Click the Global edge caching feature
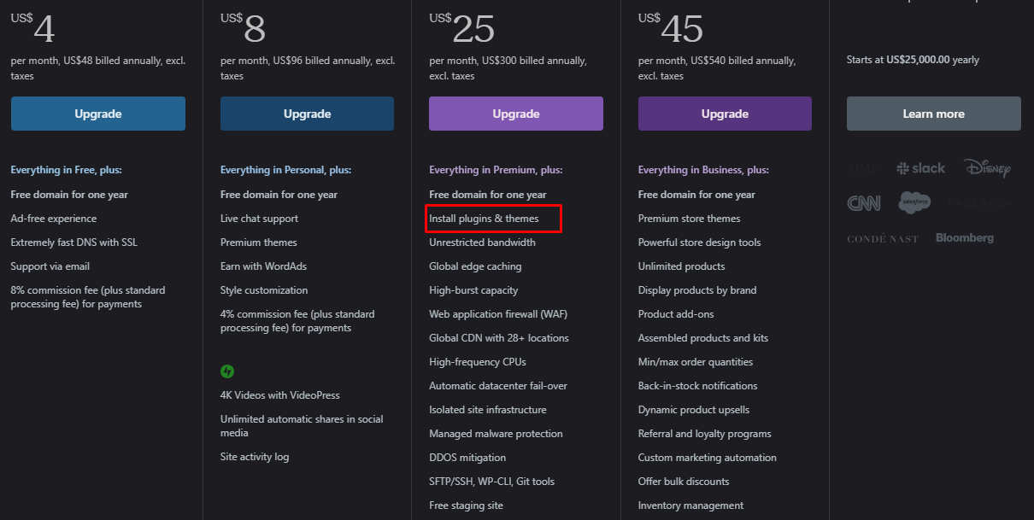The height and width of the screenshot is (520, 1034). (x=475, y=266)
